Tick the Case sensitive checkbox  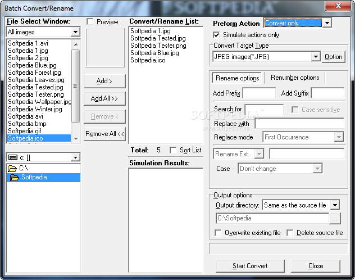[x=295, y=110]
